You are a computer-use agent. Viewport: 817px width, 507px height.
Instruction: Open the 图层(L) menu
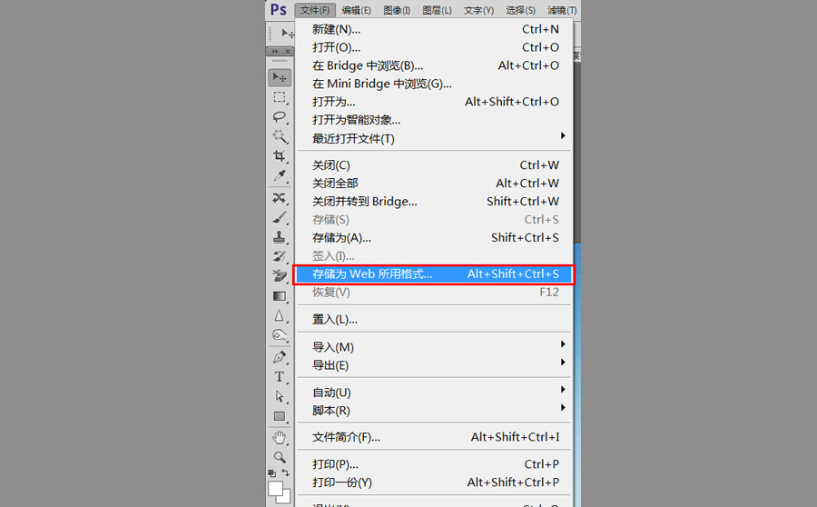point(437,10)
